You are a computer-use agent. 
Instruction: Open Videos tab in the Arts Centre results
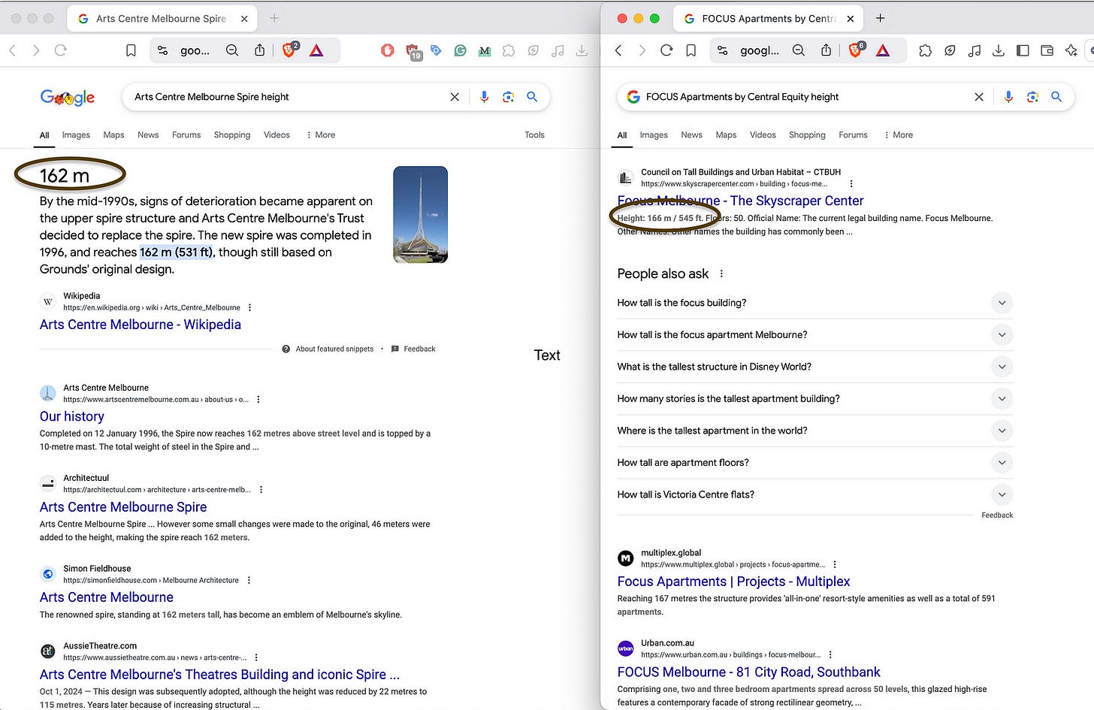tap(277, 134)
